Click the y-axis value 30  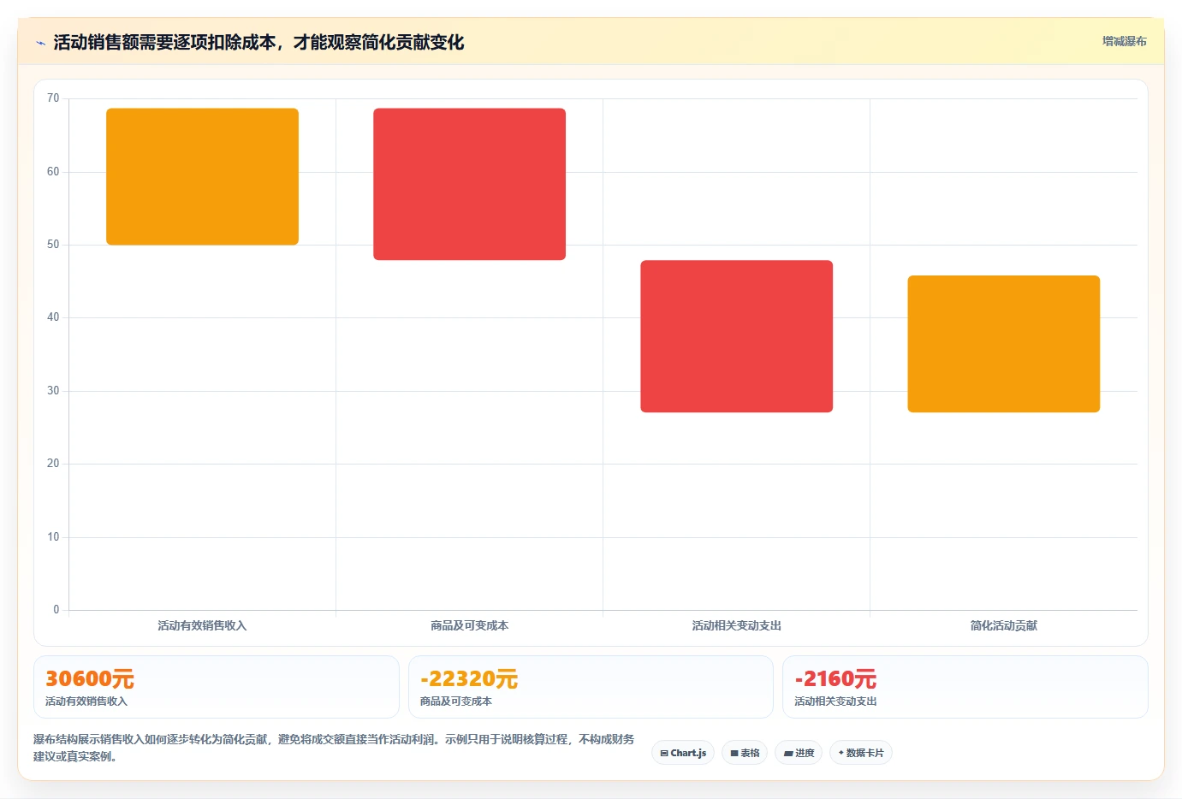point(53,391)
